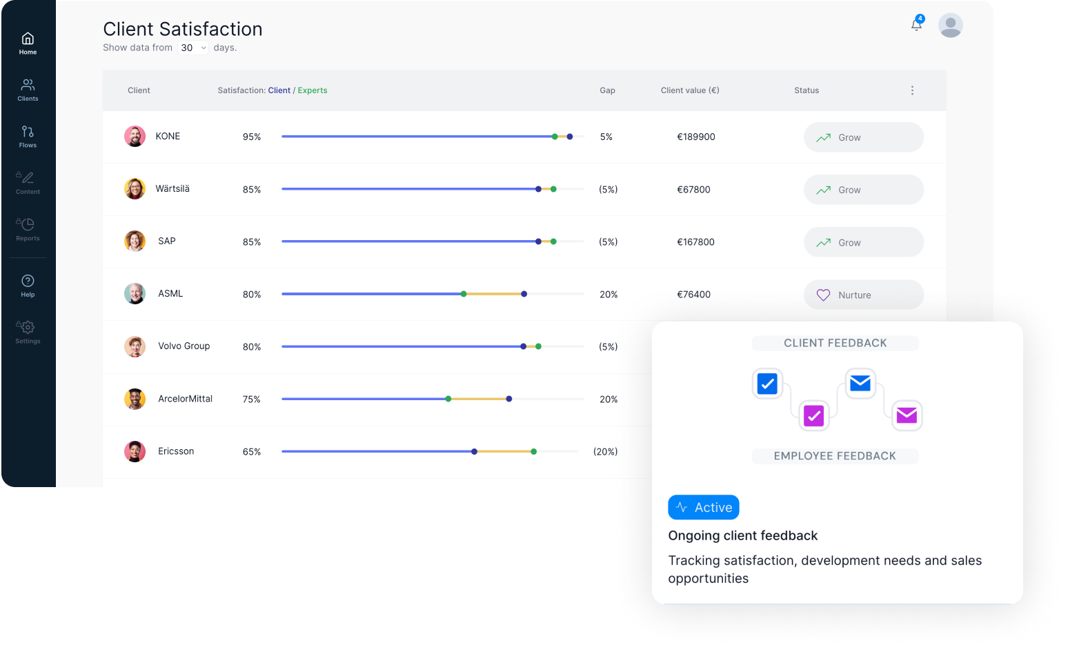Open Help from the sidebar
Screen dimensions: 1068x652
pos(28,286)
